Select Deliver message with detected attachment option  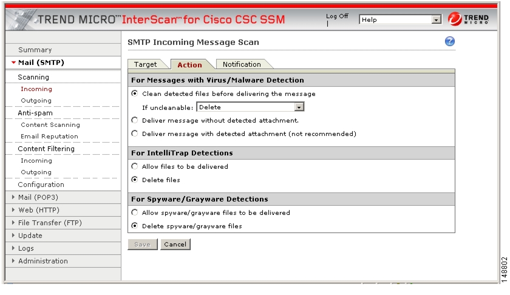point(134,134)
